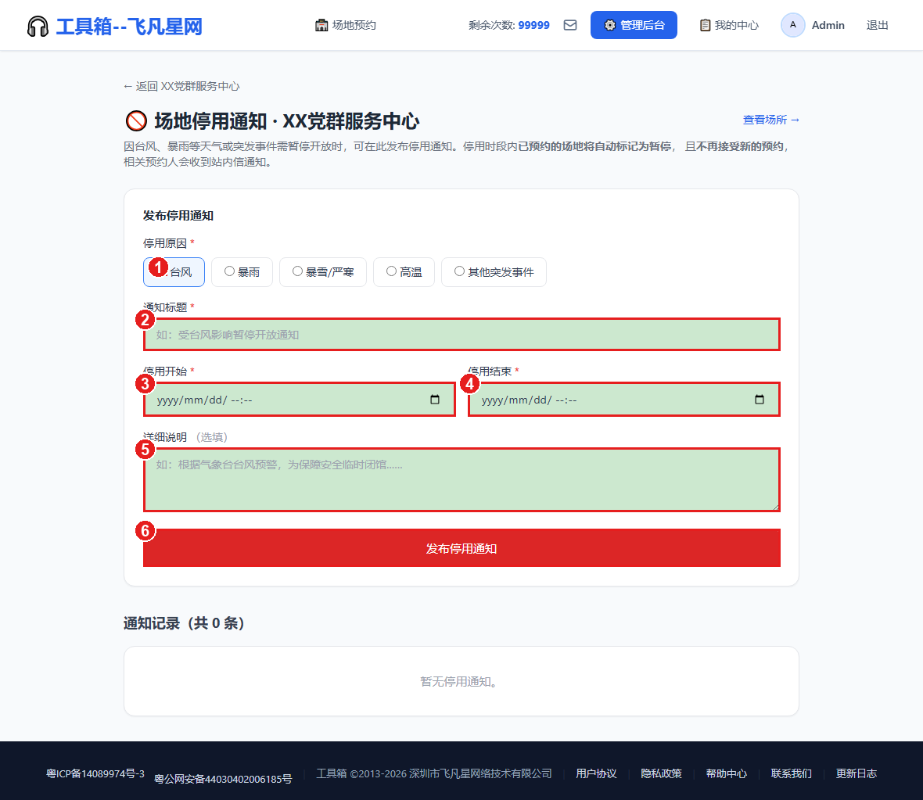Open 用户协议 in the footer
The width and height of the screenshot is (923, 800).
[596, 773]
